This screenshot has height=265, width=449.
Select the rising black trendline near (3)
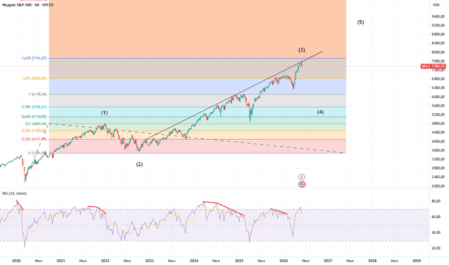[234, 95]
